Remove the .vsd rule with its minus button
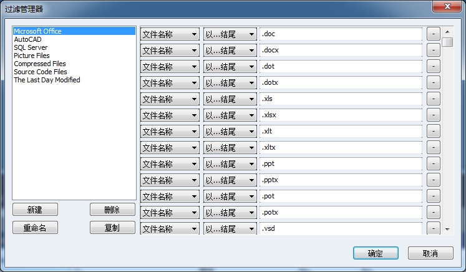The image size is (466, 272). (x=434, y=228)
